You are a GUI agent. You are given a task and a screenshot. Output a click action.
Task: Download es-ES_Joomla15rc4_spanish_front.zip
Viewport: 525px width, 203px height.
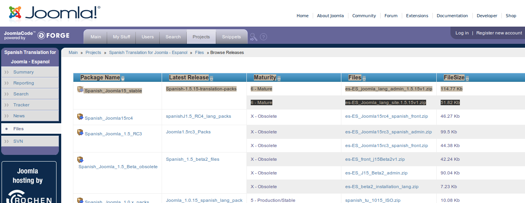coord(386,116)
